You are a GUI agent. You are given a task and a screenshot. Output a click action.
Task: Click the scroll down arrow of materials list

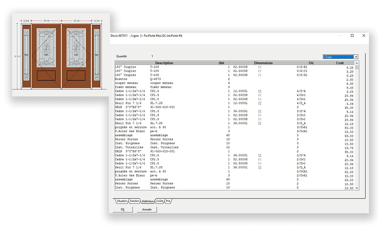356,188
